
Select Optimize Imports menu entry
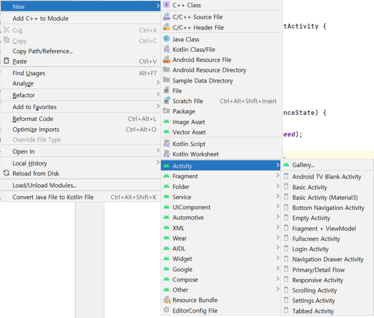pos(80,129)
